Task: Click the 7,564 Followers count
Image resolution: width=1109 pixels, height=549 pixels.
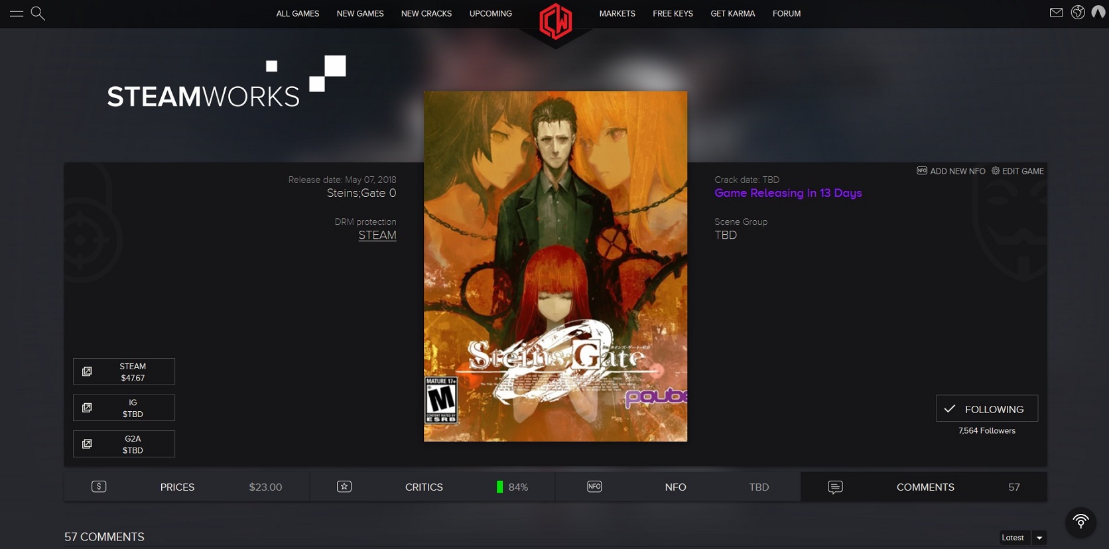Action: click(987, 431)
